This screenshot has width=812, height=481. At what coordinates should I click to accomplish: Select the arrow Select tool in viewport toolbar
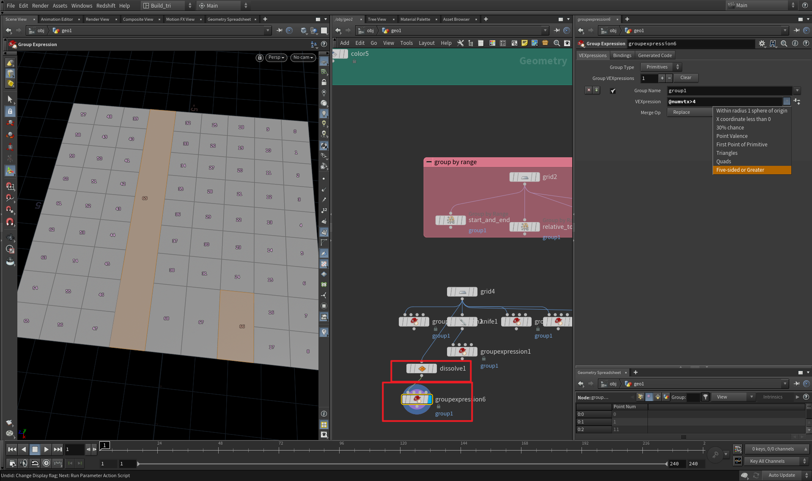11,99
